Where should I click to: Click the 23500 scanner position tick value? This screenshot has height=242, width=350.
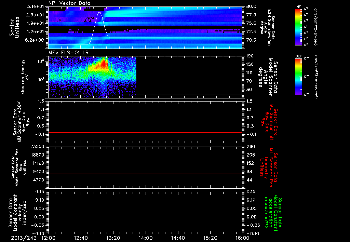click(37, 146)
